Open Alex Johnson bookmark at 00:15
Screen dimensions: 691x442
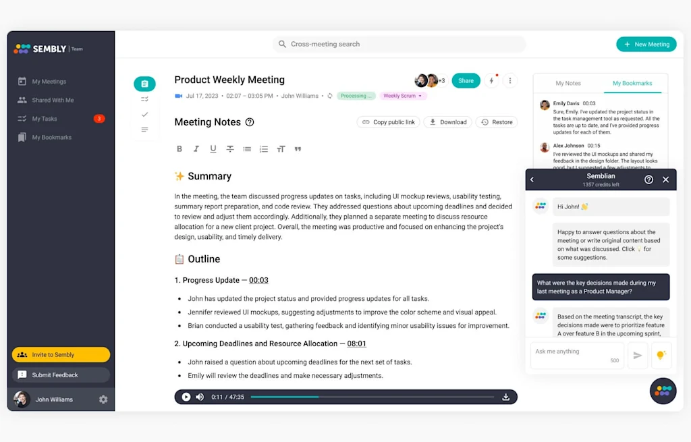tap(600, 155)
